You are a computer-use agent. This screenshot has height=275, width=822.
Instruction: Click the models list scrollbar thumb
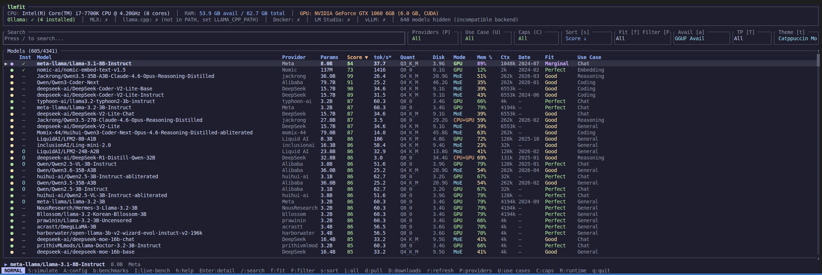[818, 59]
